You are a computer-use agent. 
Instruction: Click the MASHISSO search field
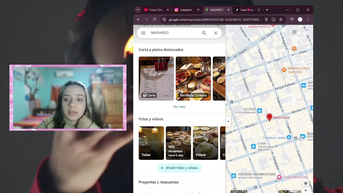pos(174,33)
